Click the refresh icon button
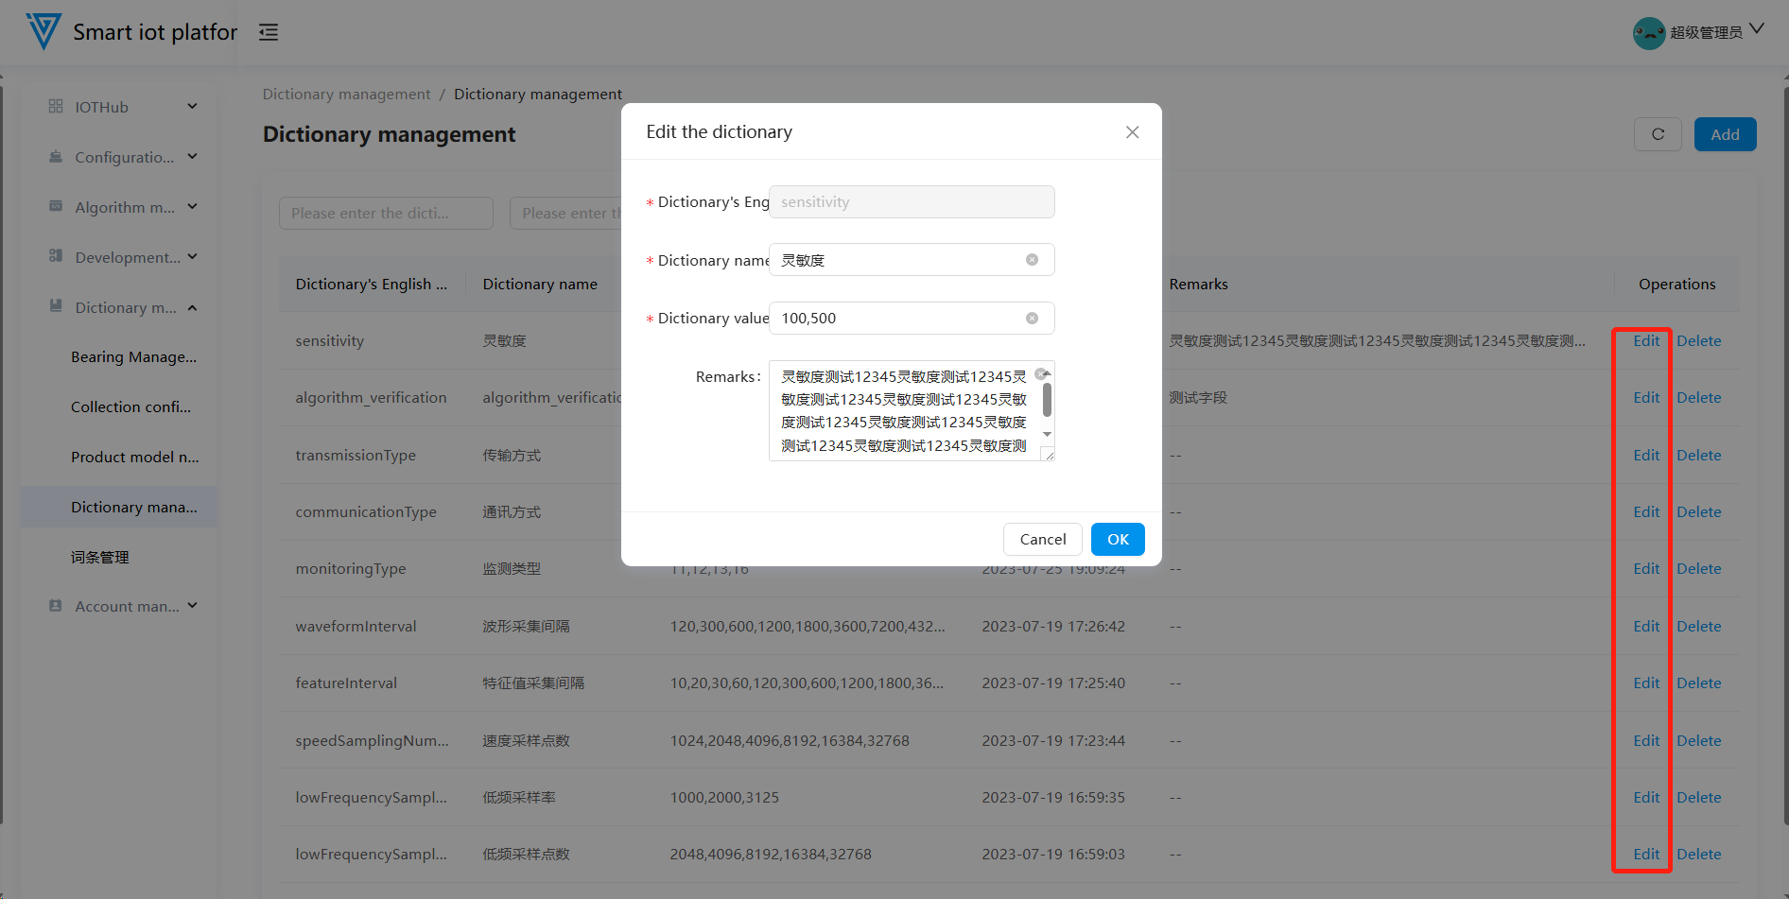 coord(1658,134)
